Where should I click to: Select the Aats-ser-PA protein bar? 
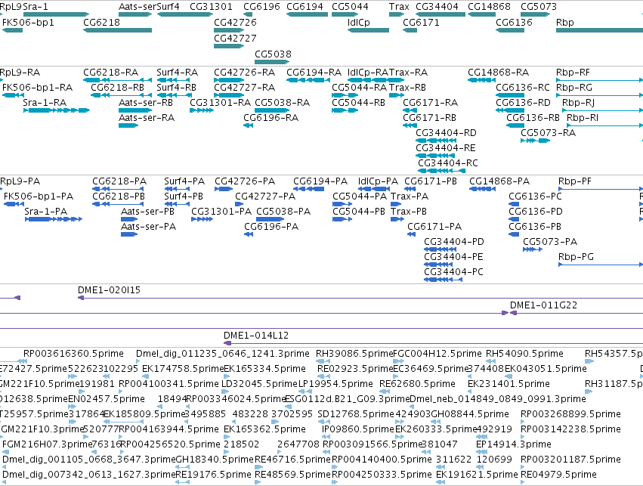pos(129,234)
